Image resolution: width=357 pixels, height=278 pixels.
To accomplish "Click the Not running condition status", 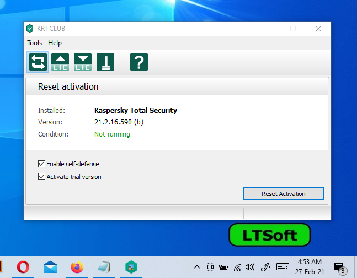I will pyautogui.click(x=112, y=134).
